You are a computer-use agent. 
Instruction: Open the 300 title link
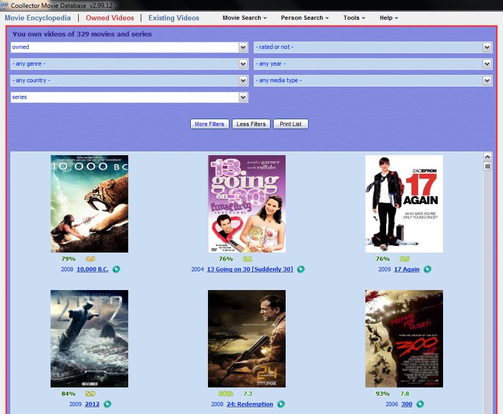407,404
